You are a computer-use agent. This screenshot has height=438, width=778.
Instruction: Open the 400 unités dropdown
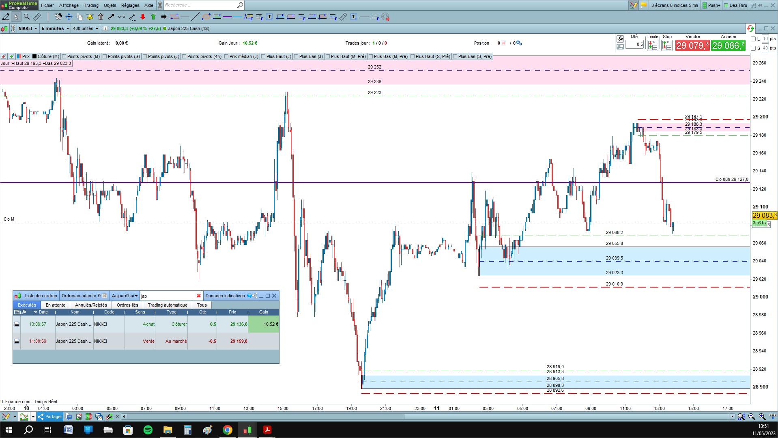click(x=86, y=28)
